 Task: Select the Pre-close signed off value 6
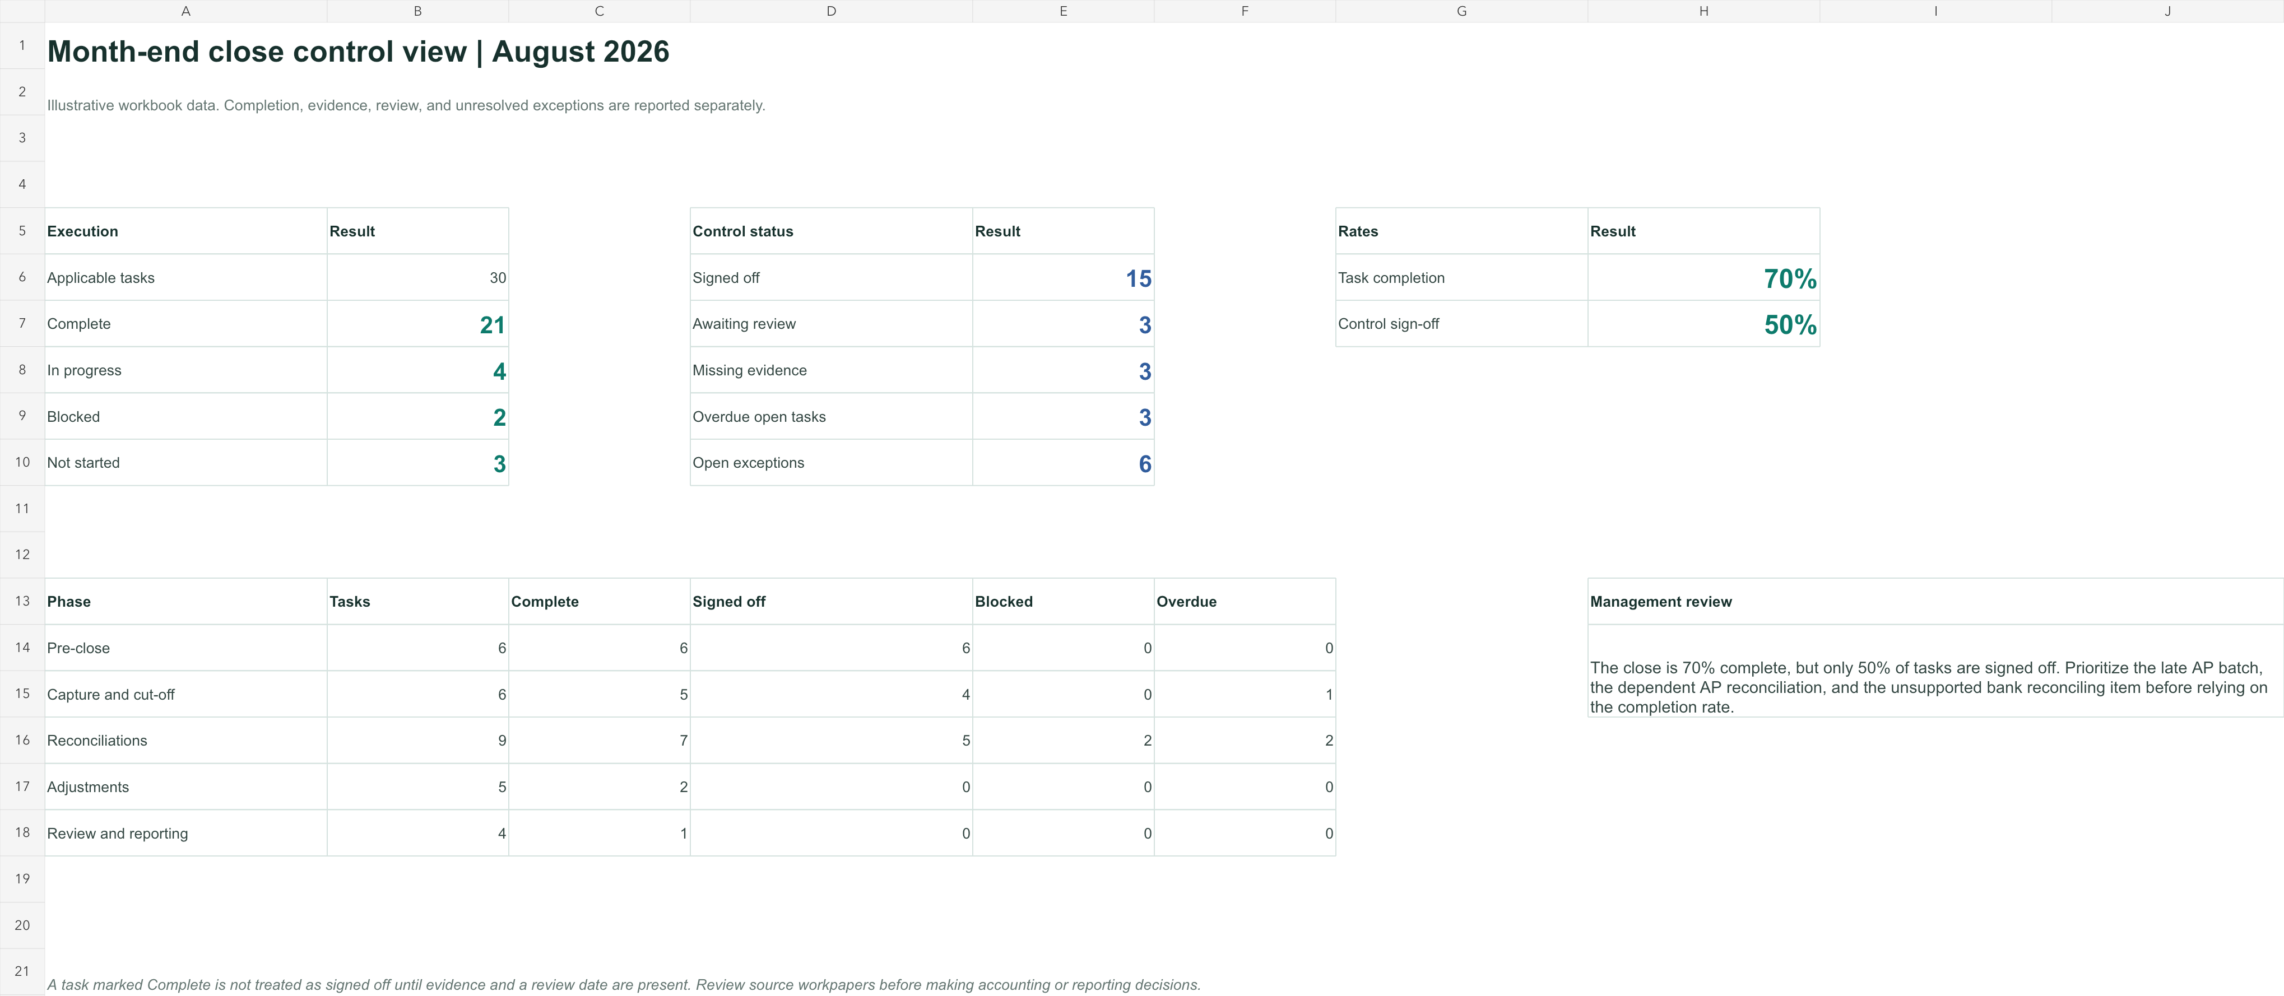click(832, 648)
